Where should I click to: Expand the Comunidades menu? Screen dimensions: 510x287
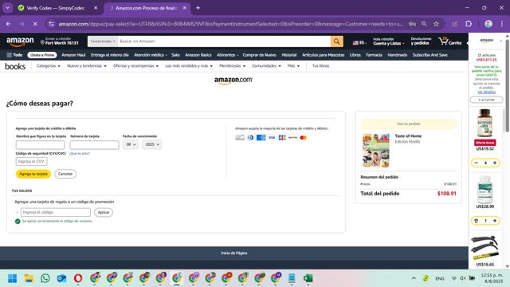[x=266, y=65]
